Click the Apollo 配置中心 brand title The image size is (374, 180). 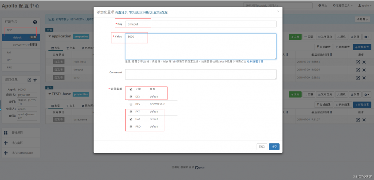pyautogui.click(x=21, y=6)
